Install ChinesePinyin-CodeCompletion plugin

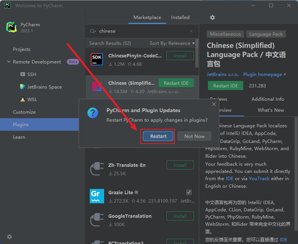point(180,55)
